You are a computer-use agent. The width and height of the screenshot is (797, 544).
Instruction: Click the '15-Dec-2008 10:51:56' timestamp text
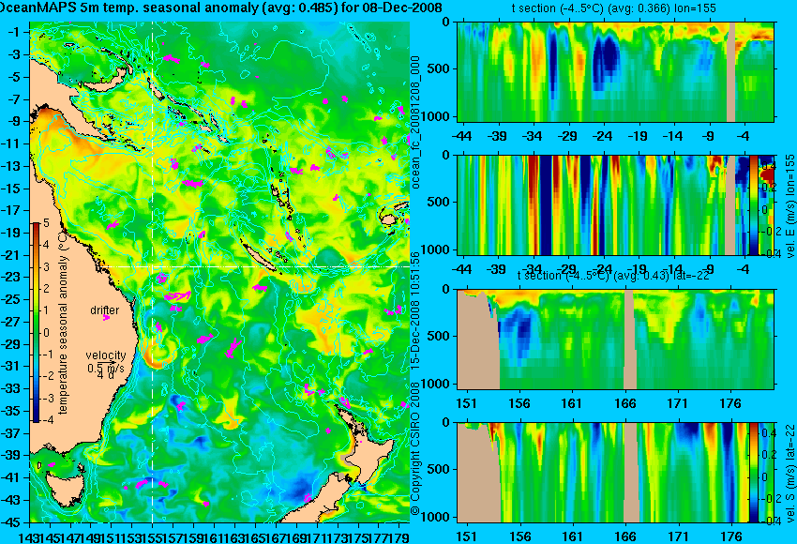[415, 313]
